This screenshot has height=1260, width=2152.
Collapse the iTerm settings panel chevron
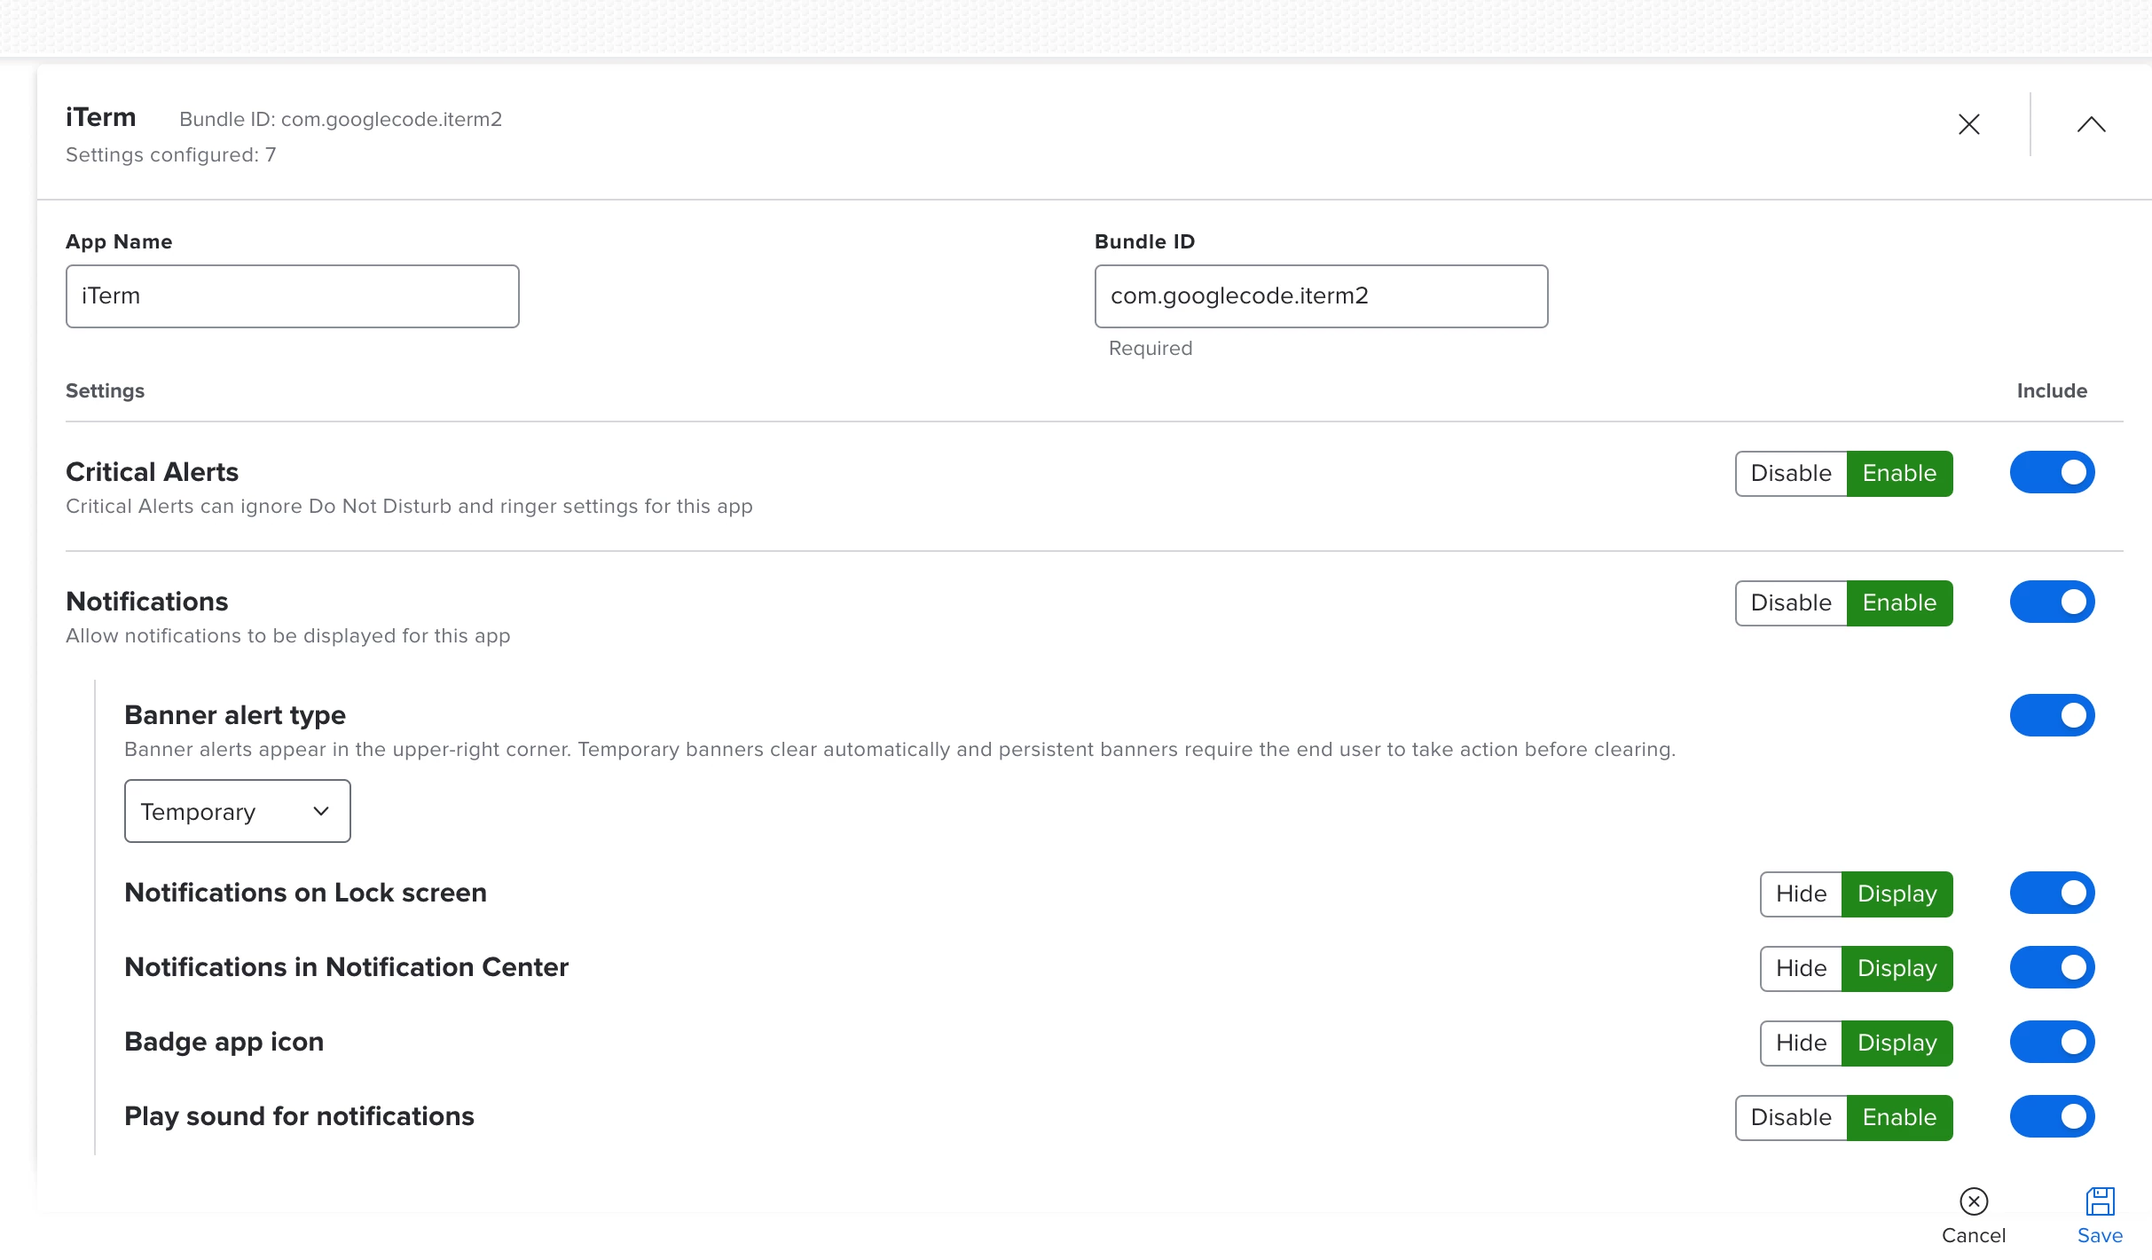(2091, 124)
